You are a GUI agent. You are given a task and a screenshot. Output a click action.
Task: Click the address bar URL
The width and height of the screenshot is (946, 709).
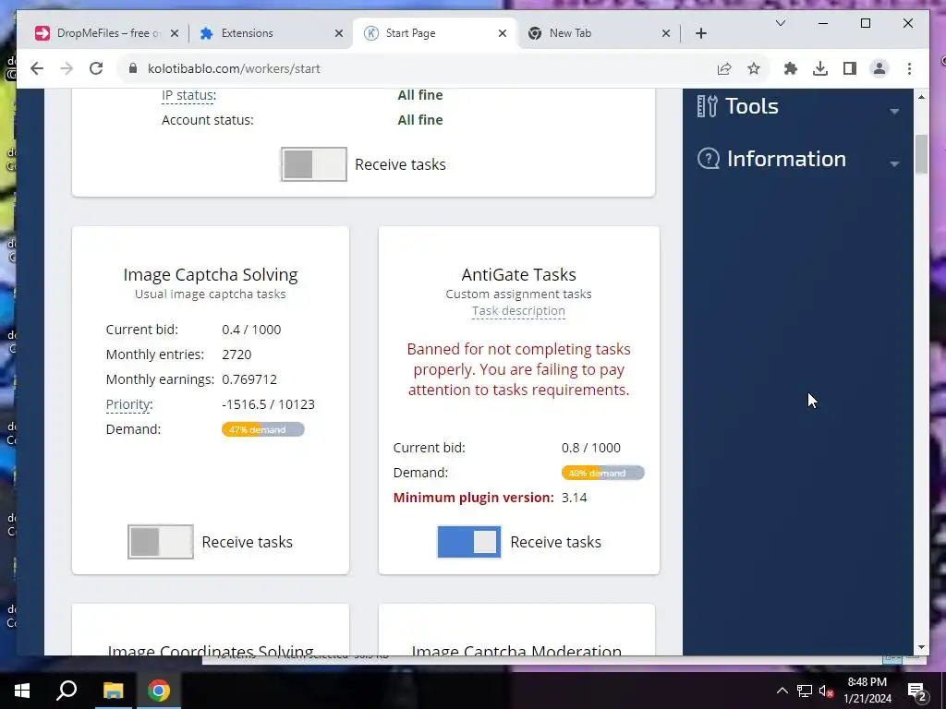(x=234, y=68)
